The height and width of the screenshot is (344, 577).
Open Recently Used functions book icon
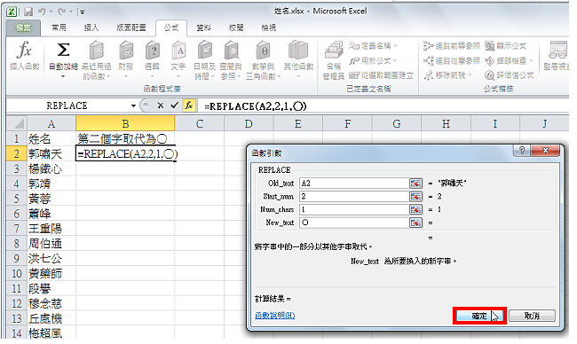pyautogui.click(x=97, y=50)
